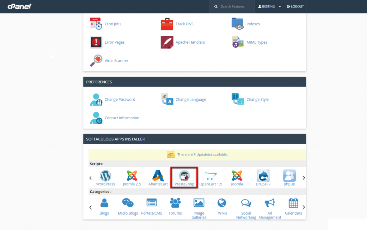The height and width of the screenshot is (230, 367).
Task: Open the Cron Jobs icon
Action: click(96, 24)
